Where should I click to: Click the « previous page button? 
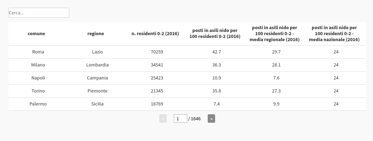coord(163,118)
